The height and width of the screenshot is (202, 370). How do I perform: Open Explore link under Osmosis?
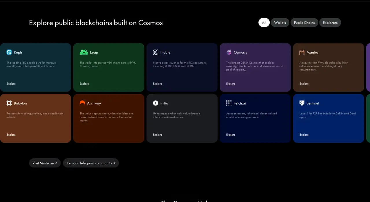(x=230, y=84)
